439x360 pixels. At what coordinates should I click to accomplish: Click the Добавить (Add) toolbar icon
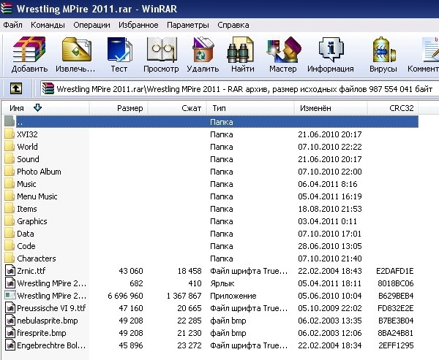(x=29, y=50)
